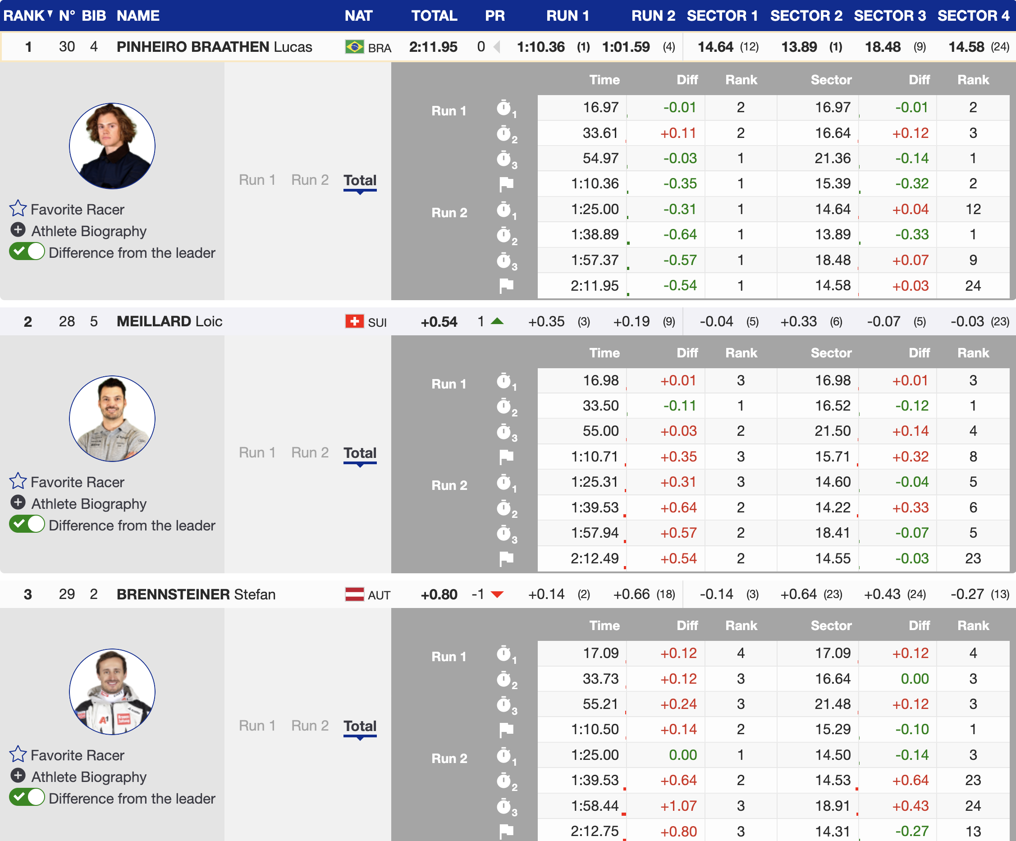
Task: Switch to Run 1 tab for Braathen
Action: pyautogui.click(x=257, y=180)
